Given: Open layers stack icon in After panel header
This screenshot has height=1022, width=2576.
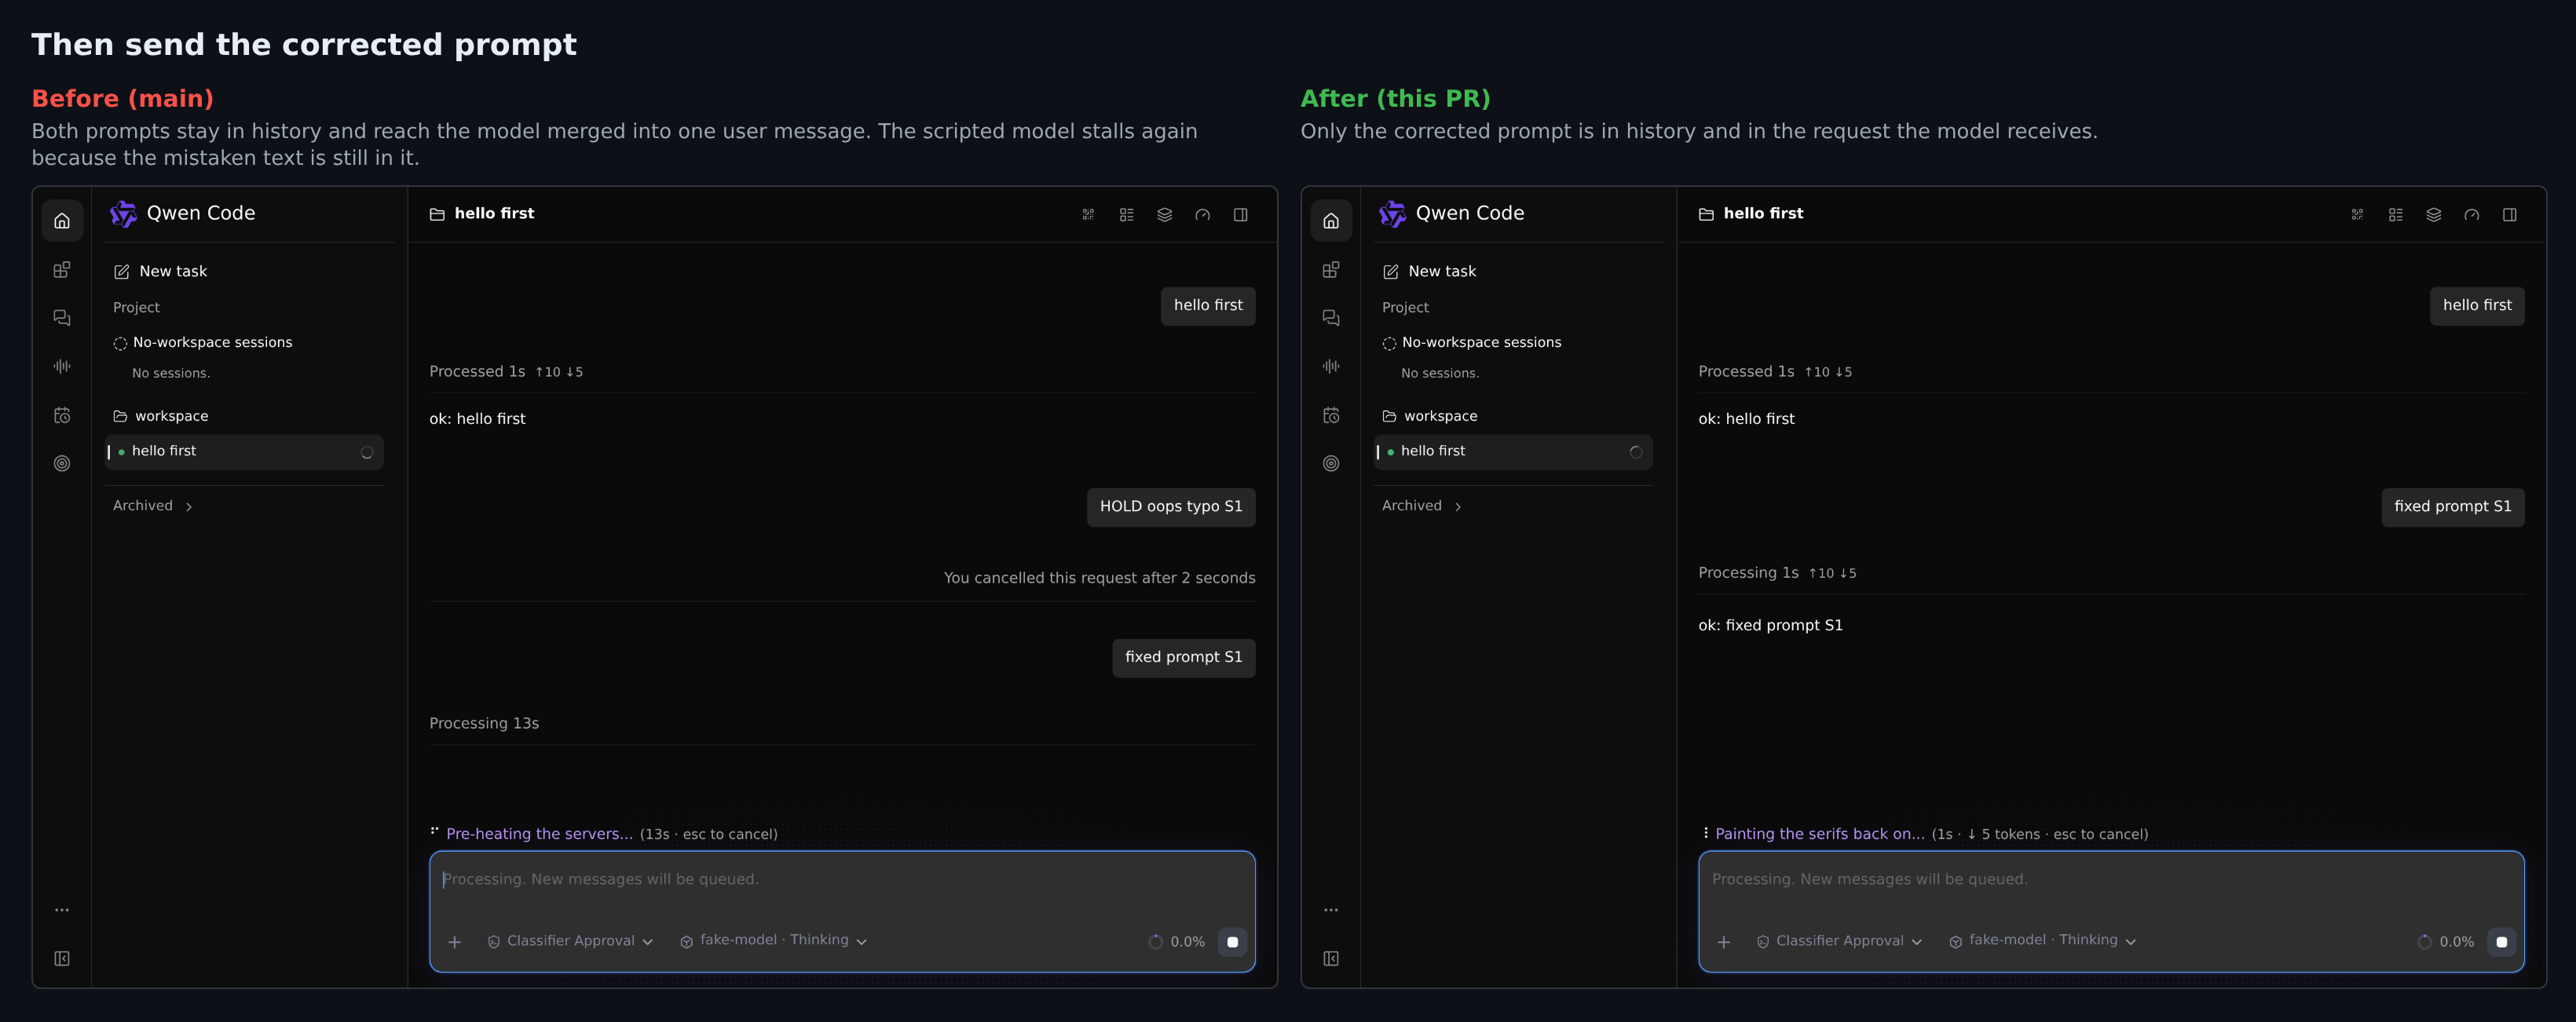Looking at the screenshot, I should (2434, 215).
